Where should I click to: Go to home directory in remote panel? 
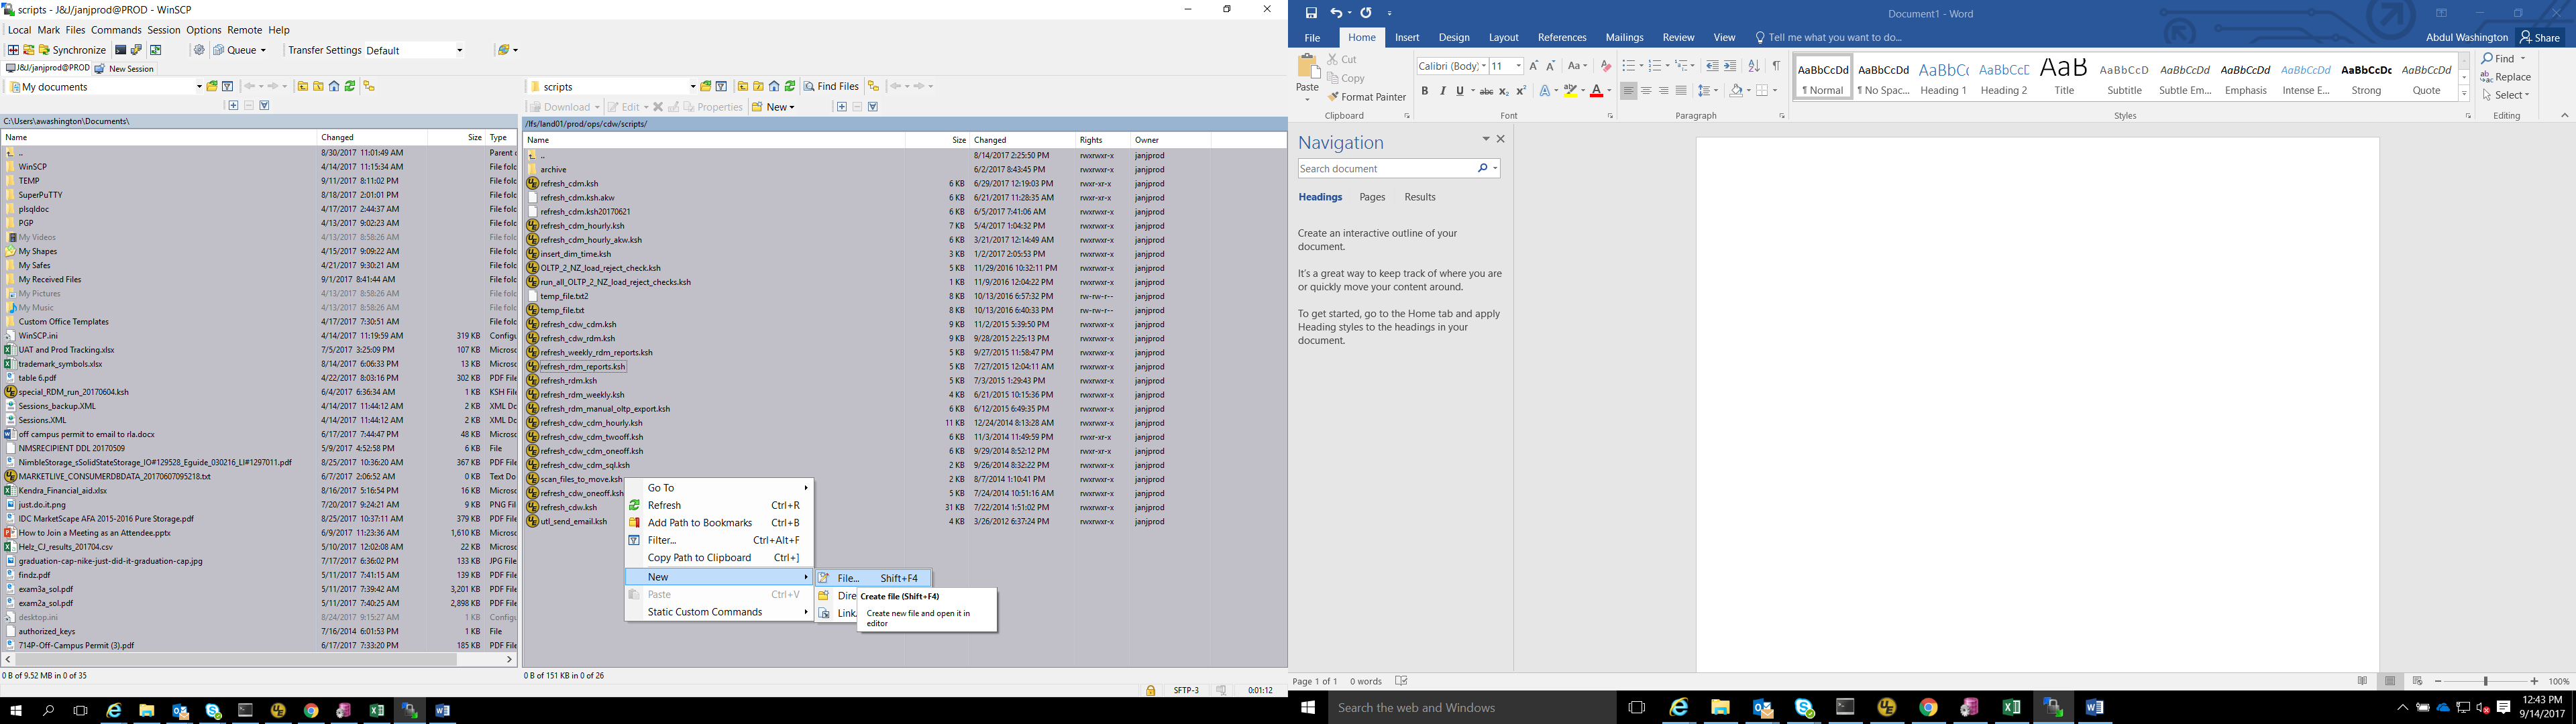coord(774,87)
